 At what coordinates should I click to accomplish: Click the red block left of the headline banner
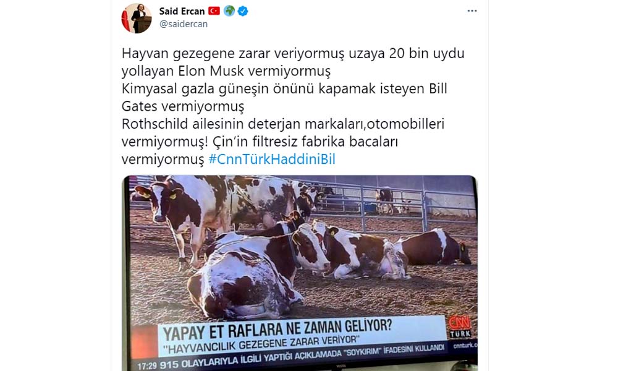tap(144, 343)
